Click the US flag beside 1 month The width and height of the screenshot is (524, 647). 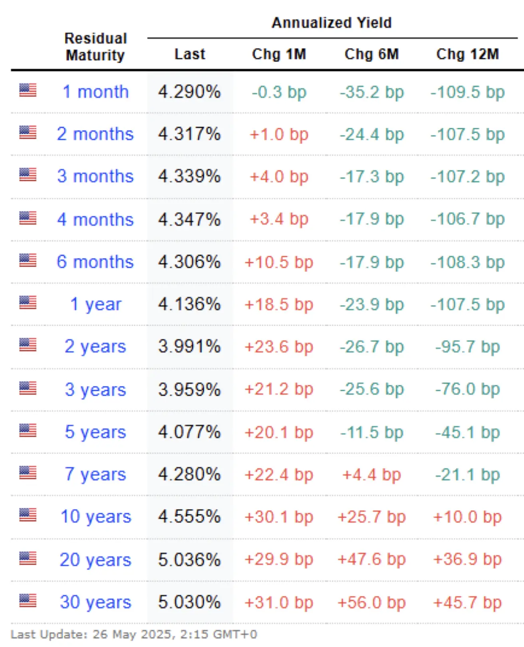tap(28, 90)
